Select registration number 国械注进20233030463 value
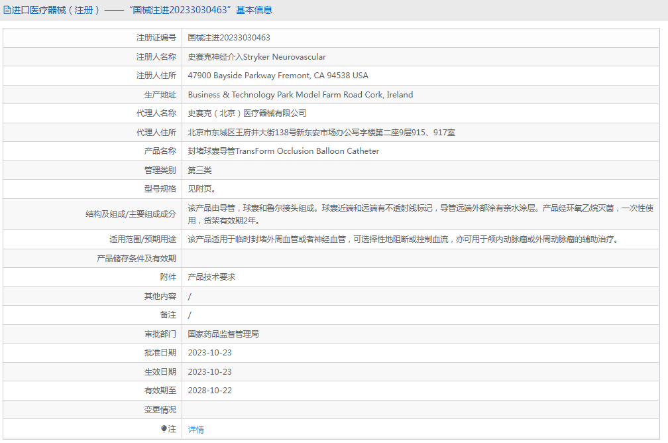Viewport: 668px width, 443px height. tap(229, 38)
